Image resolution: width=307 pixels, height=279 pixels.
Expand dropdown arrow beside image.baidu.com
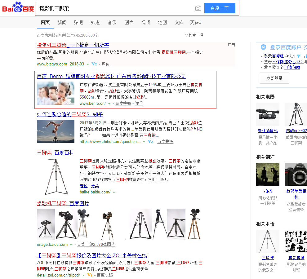71,245
